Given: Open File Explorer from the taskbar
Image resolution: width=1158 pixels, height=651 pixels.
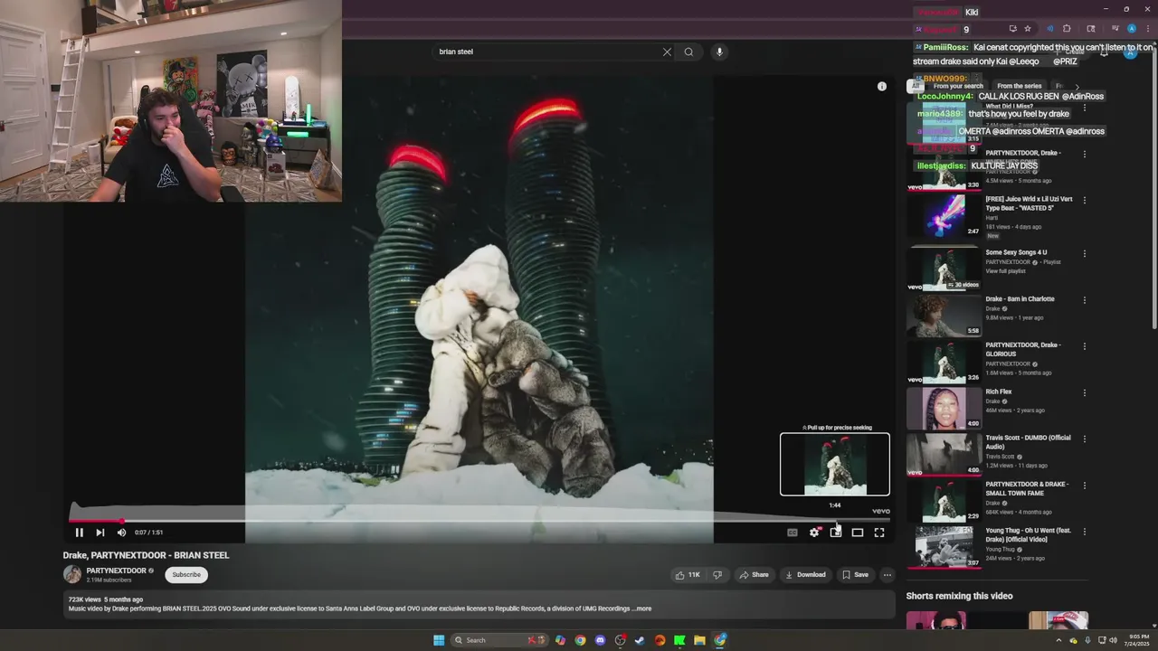Looking at the screenshot, I should [x=699, y=640].
